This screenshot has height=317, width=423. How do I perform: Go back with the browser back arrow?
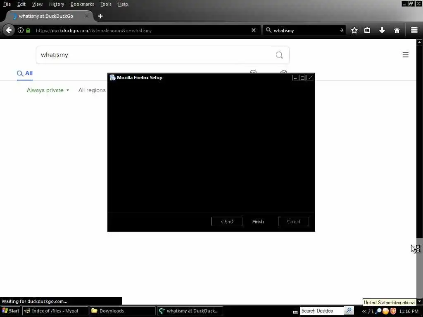click(9, 30)
